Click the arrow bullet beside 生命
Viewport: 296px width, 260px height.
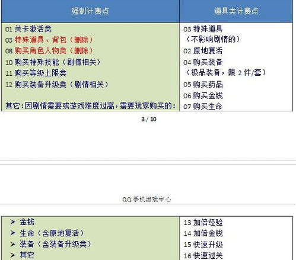point(13,233)
